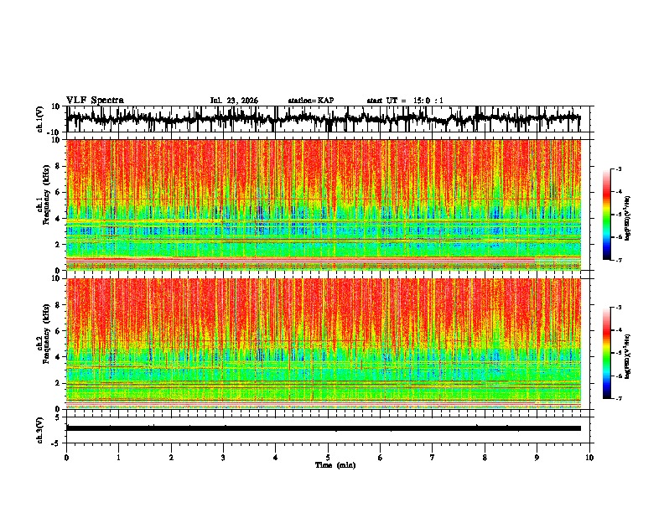
Task: Click the -3 value on ch.1 colorbar
Action: pyautogui.click(x=618, y=168)
